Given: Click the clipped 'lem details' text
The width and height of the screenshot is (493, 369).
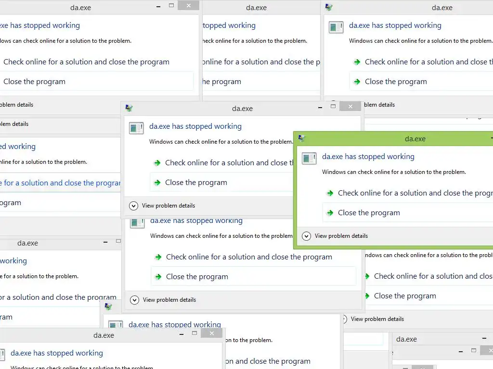Looking at the screenshot, I should tap(14, 124).
